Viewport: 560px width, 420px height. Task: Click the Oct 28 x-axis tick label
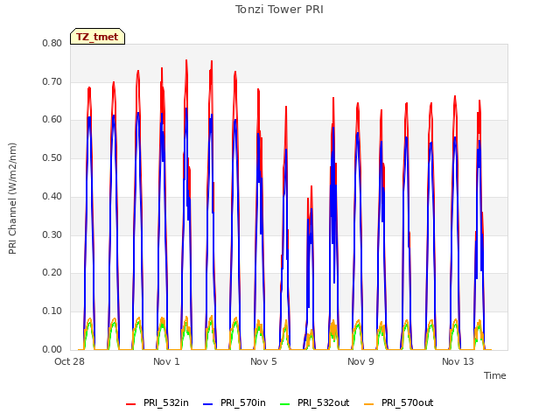click(69, 361)
